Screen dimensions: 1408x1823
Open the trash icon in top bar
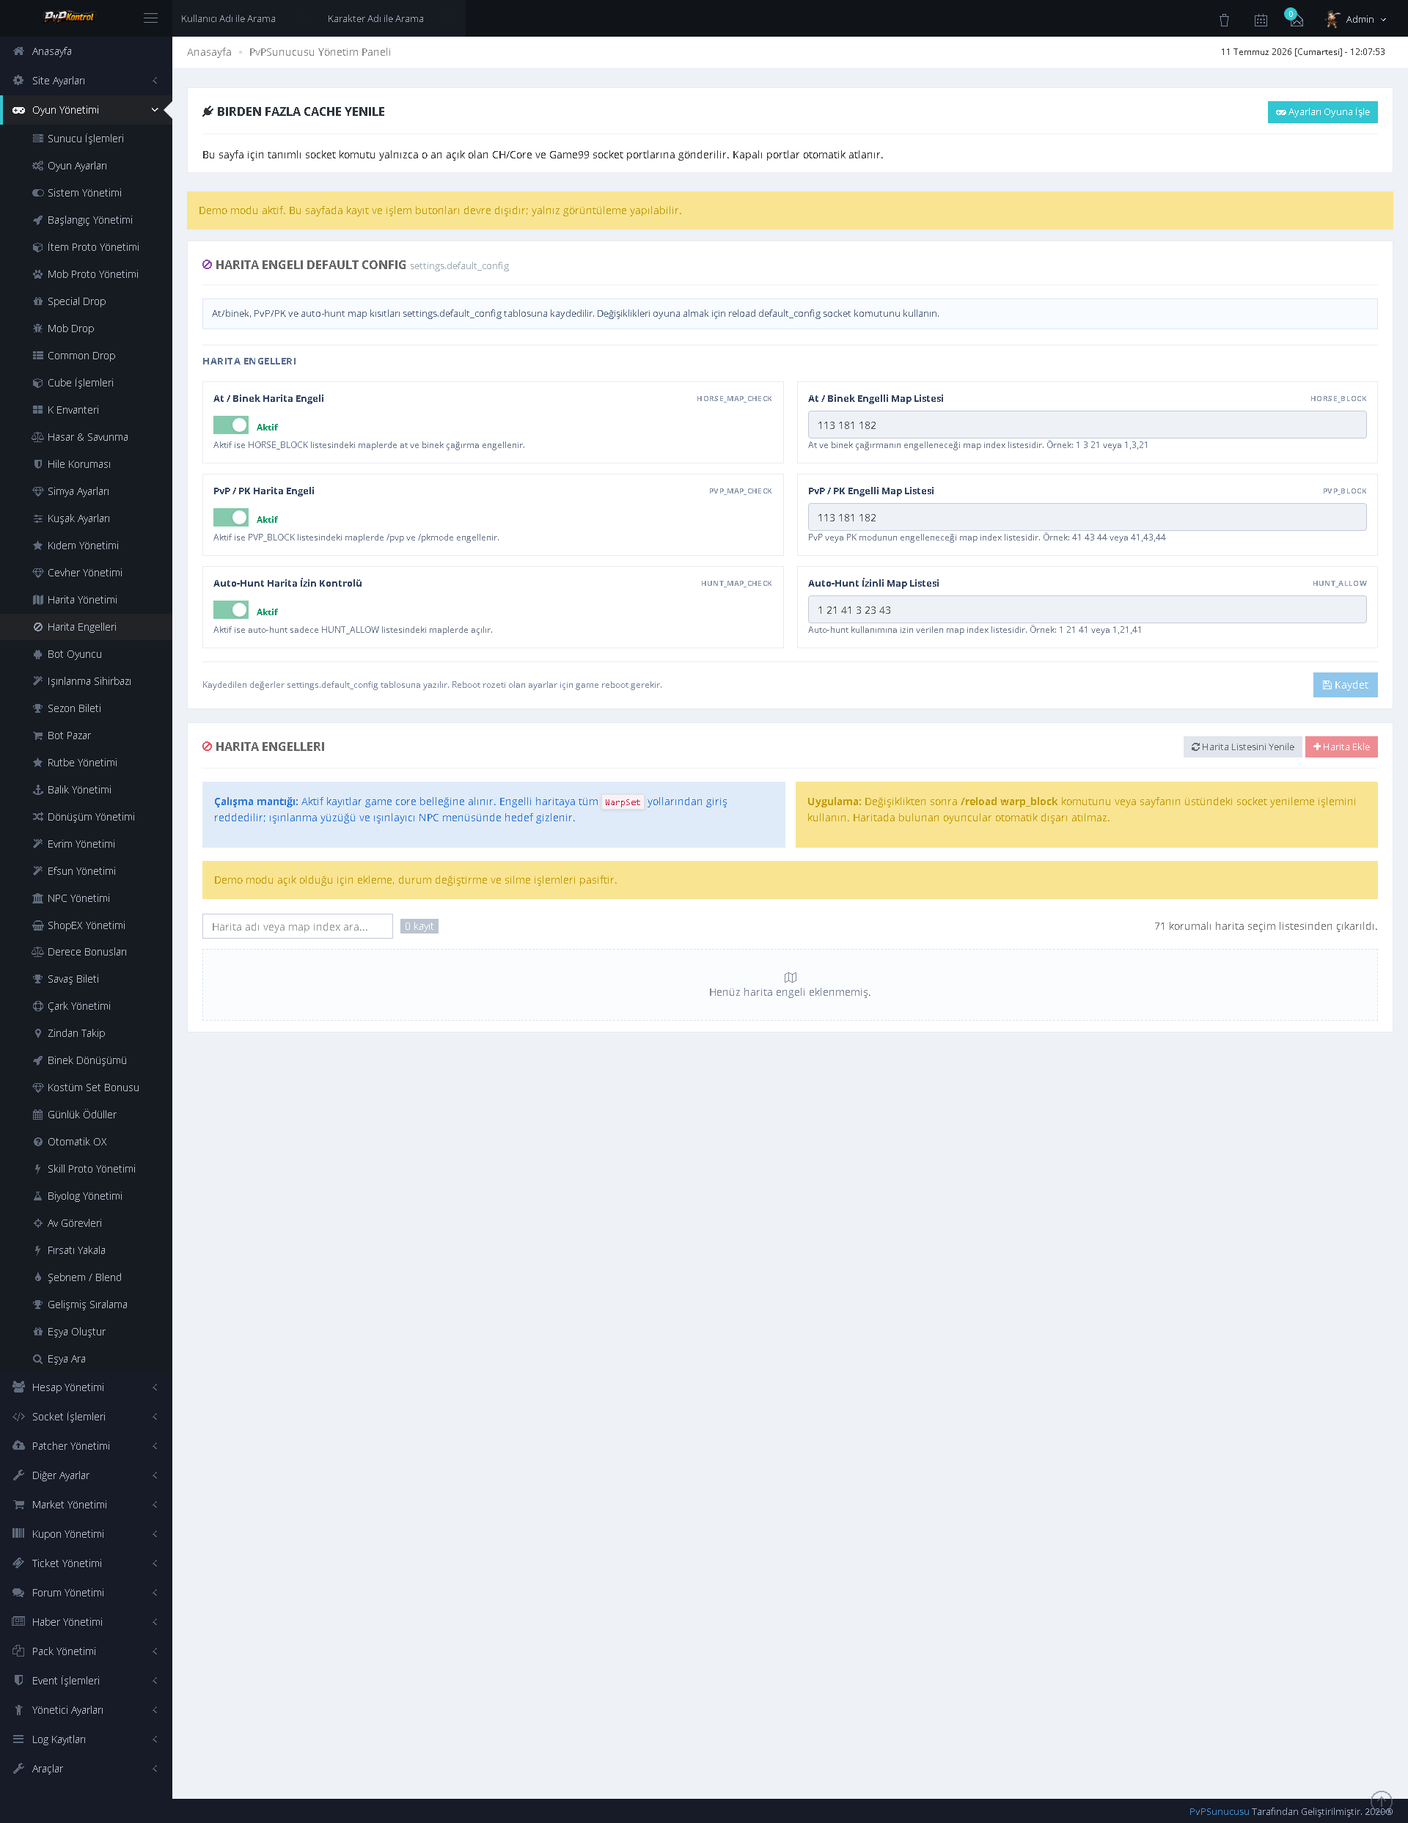point(1223,19)
